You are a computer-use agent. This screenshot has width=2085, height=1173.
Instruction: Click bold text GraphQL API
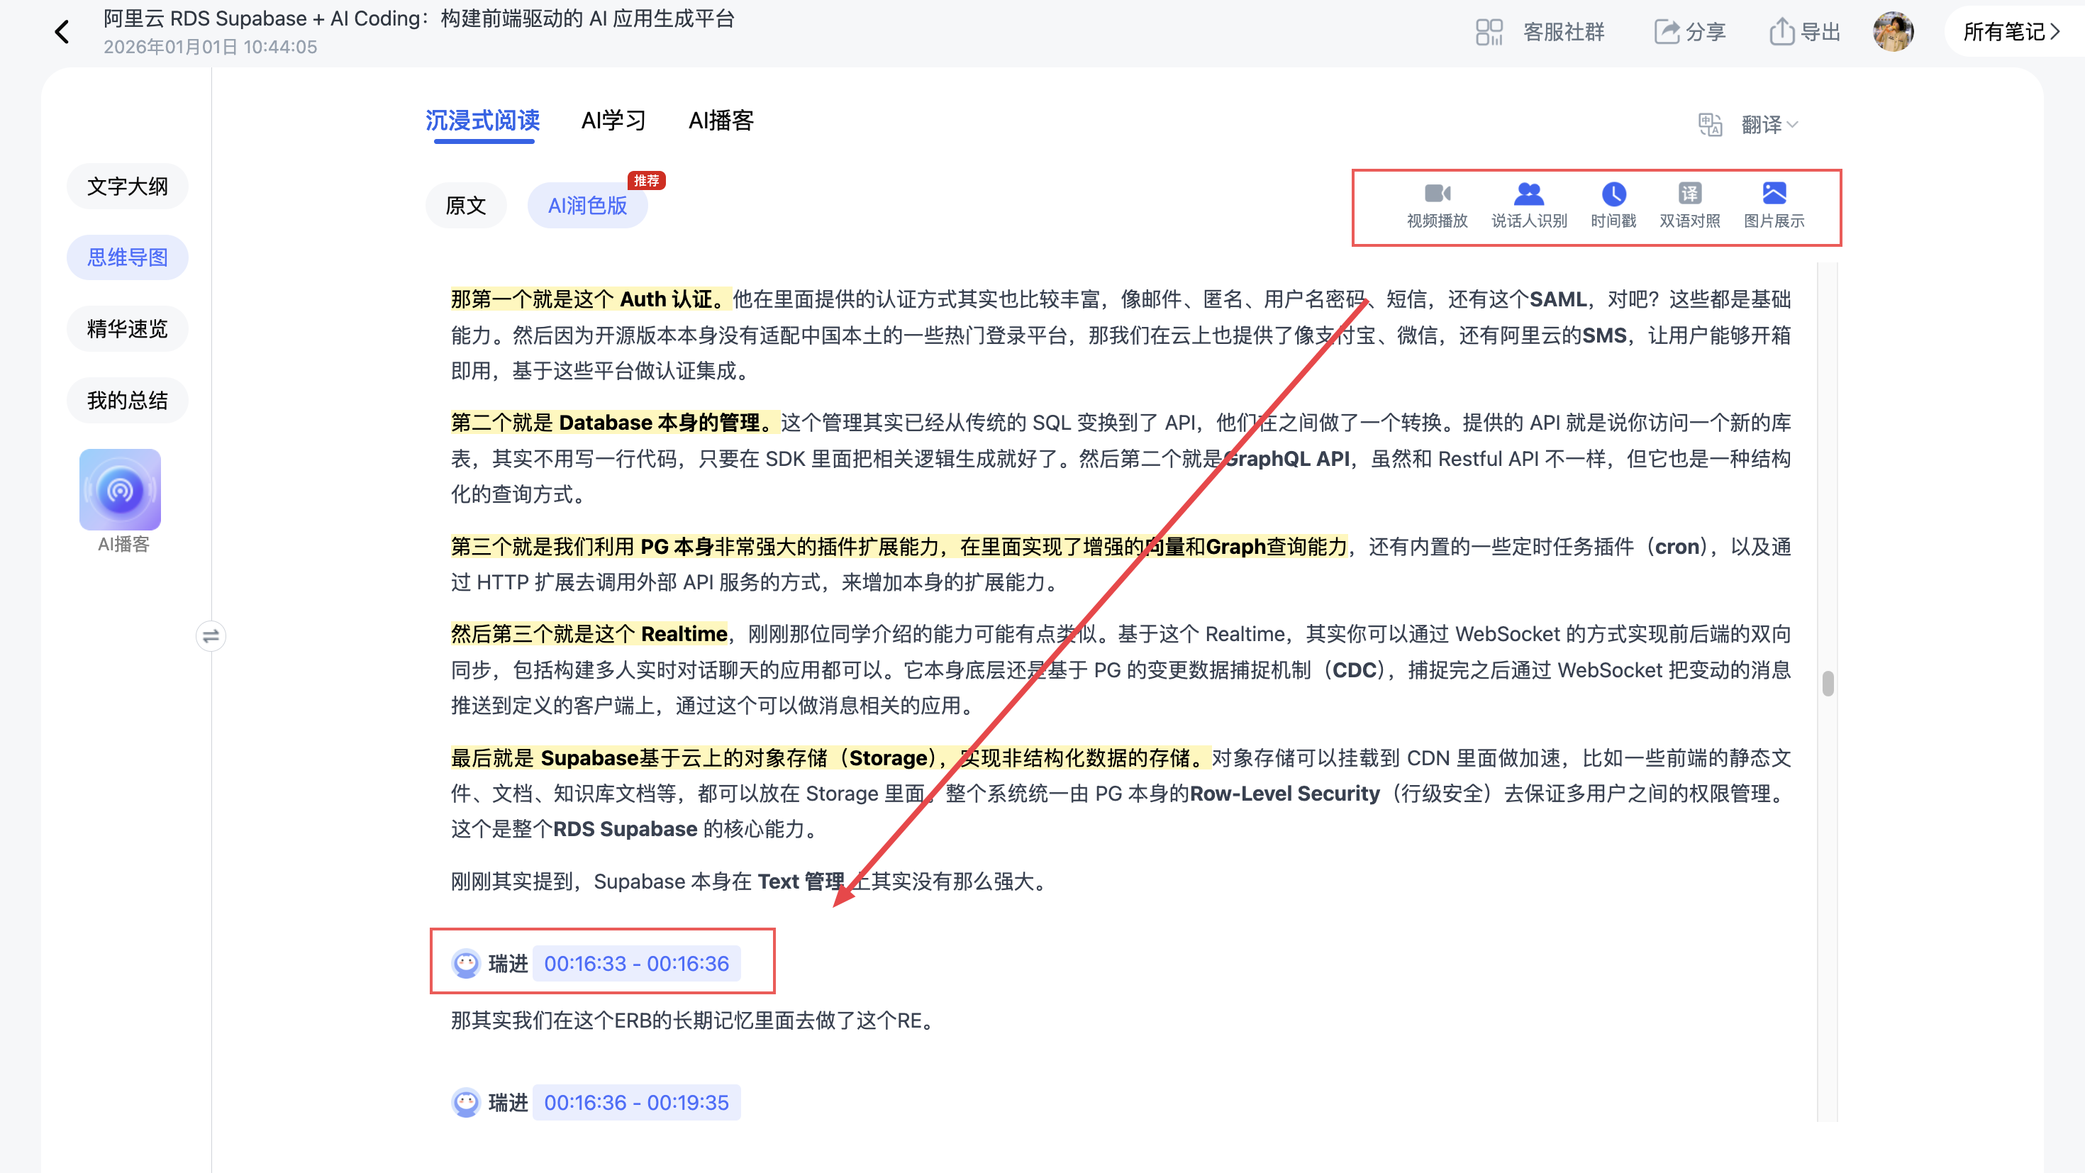1287,459
